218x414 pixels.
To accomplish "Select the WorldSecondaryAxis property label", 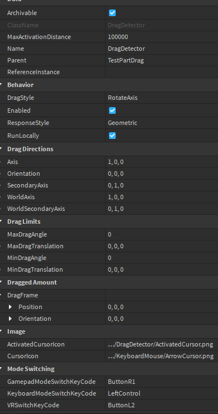I will (x=36, y=209).
